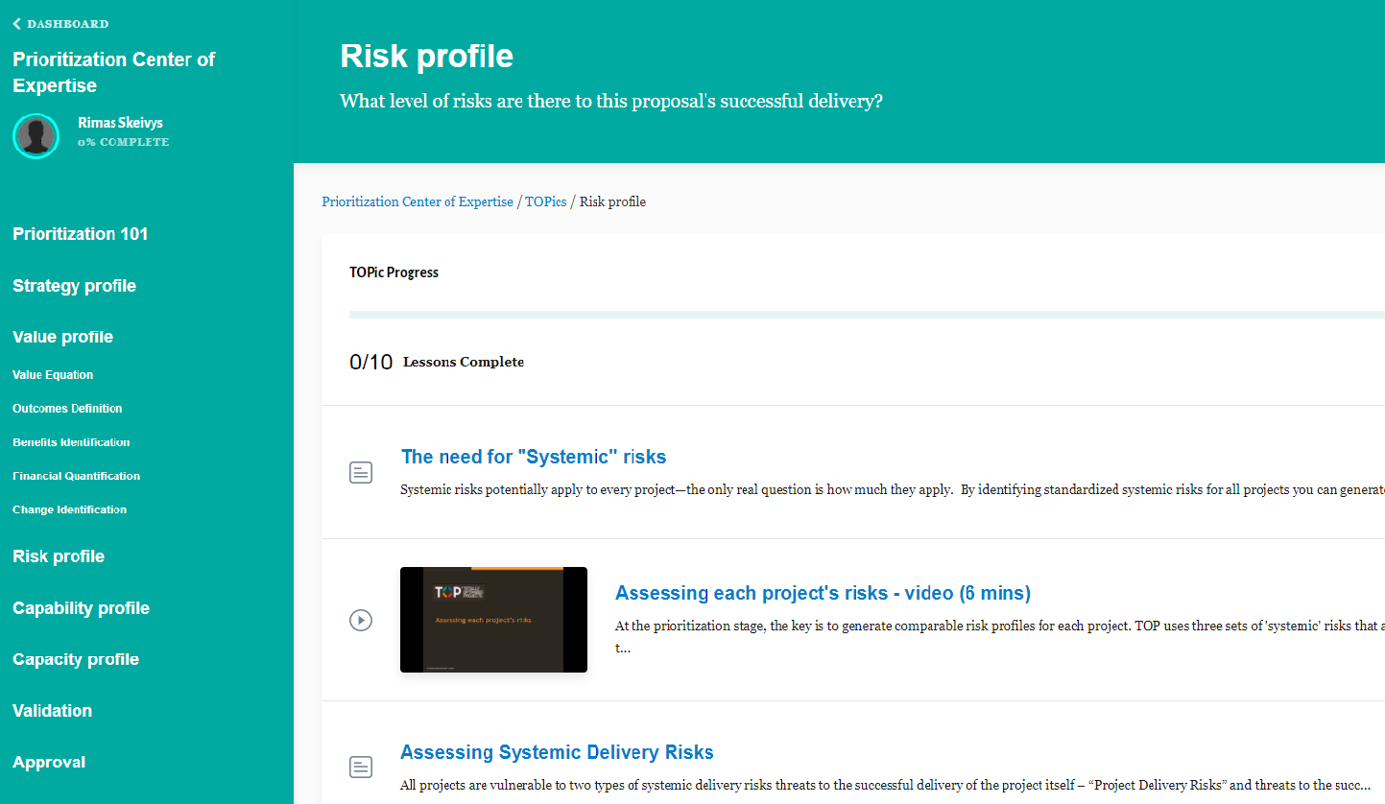
Task: Click the TOPics breadcrumb link
Action: tap(545, 201)
